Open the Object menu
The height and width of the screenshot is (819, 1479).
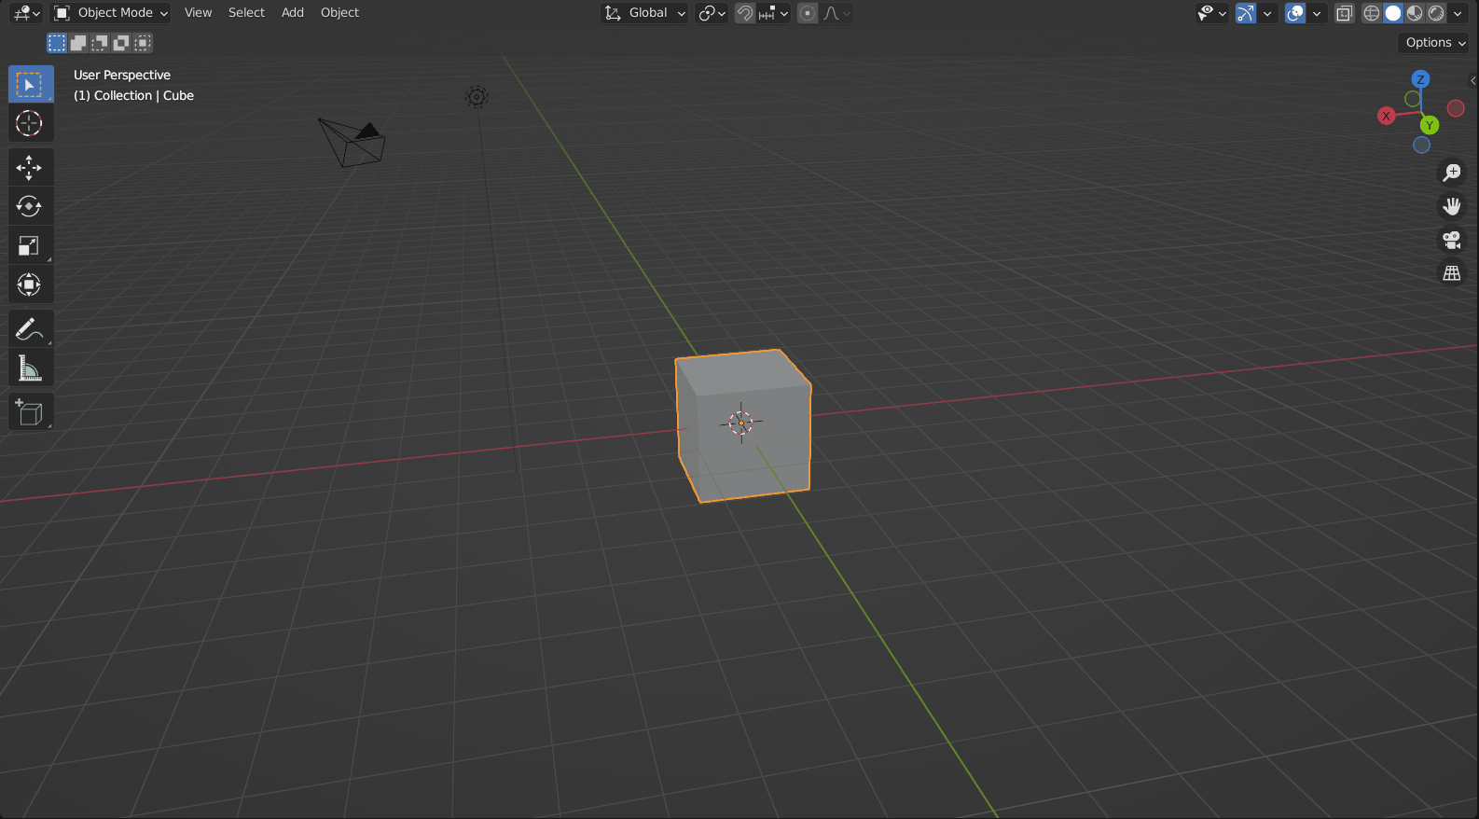coord(339,13)
